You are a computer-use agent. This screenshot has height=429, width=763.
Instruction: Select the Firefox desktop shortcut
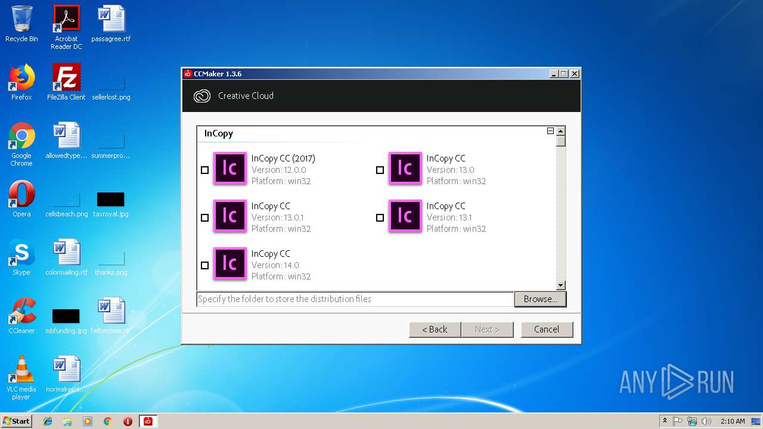(21, 82)
